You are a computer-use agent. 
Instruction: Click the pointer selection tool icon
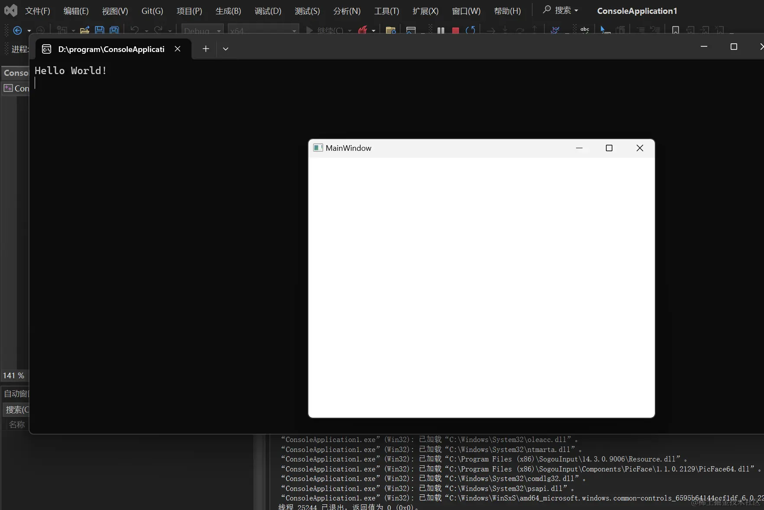(605, 30)
